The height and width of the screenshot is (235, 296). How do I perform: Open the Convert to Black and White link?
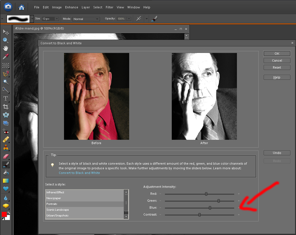click(79, 173)
